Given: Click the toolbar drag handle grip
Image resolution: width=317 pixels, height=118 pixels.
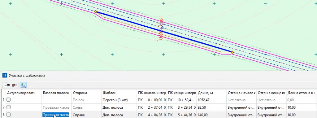Looking at the screenshot, I should [2, 85].
